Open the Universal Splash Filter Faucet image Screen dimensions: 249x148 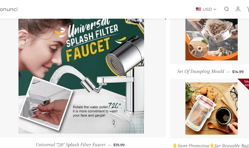click(81, 76)
